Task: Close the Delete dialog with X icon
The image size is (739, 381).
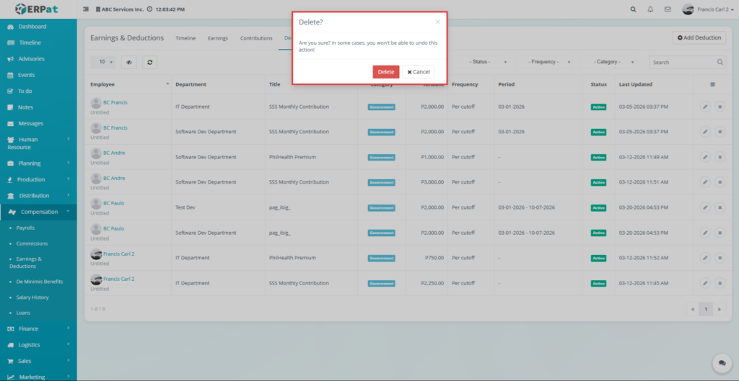Action: (x=437, y=22)
